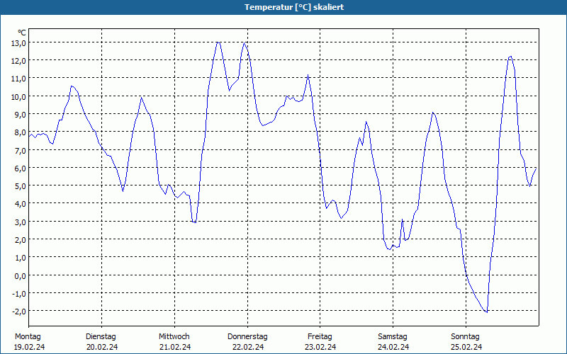Click the Mittwoch day label

[174, 336]
